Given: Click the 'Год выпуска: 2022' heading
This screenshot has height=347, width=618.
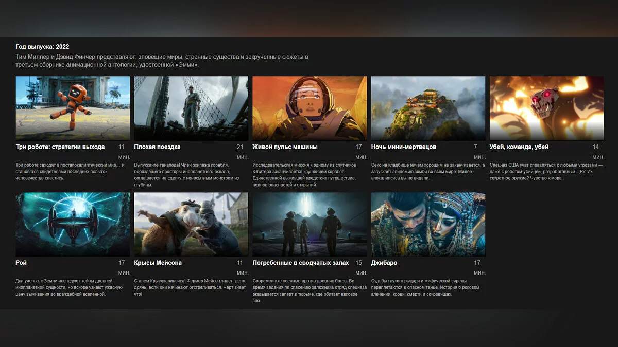Looking at the screenshot, I should [x=42, y=47].
